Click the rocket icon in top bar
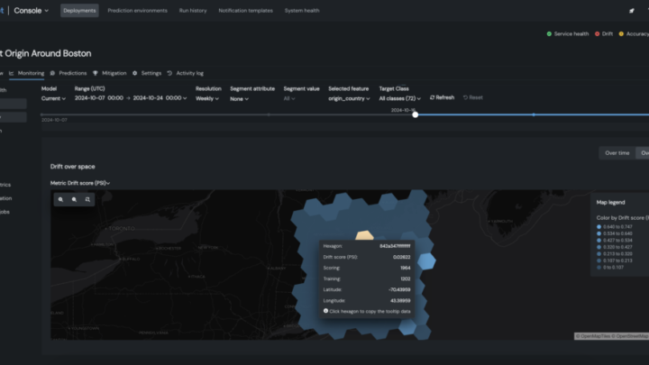Image resolution: width=649 pixels, height=365 pixels. point(632,11)
